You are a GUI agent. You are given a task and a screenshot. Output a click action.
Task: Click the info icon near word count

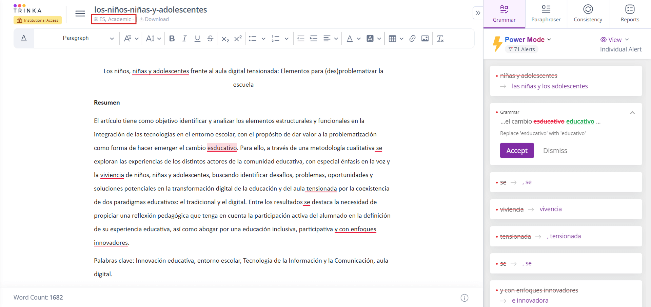click(x=465, y=298)
